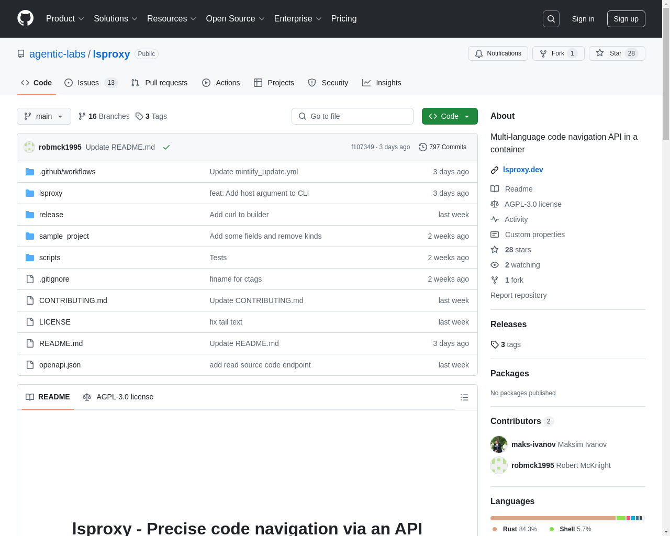Open the lsproxy.dev website link
This screenshot has width=670, height=536.
click(x=523, y=170)
